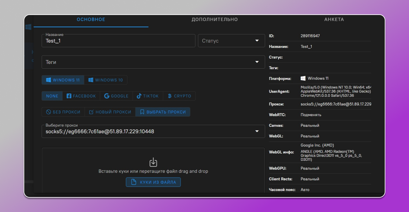Image resolution: width=409 pixels, height=212 pixels.
Task: Click the Название value Test_1 in summary
Action: (x=306, y=47)
